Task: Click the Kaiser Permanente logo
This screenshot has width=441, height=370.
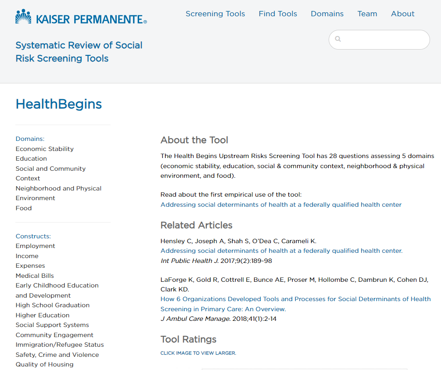Action: point(81,17)
